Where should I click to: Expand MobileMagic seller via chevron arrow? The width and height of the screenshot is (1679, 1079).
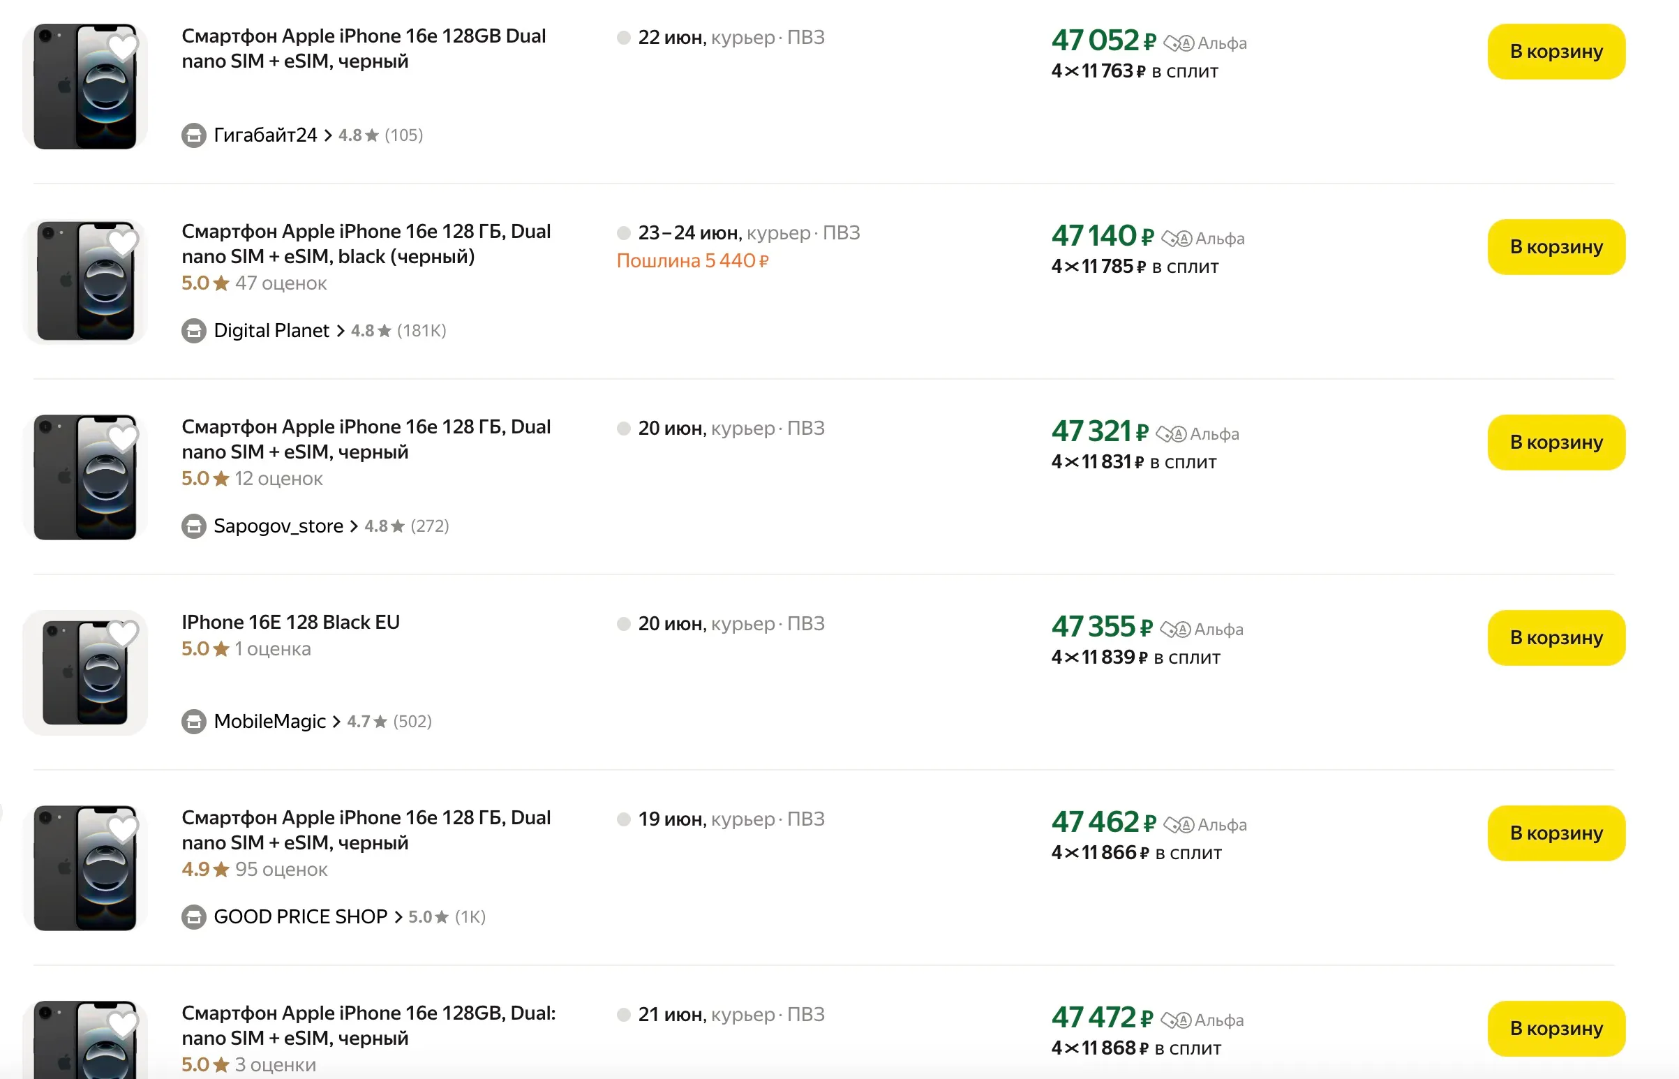click(x=336, y=722)
